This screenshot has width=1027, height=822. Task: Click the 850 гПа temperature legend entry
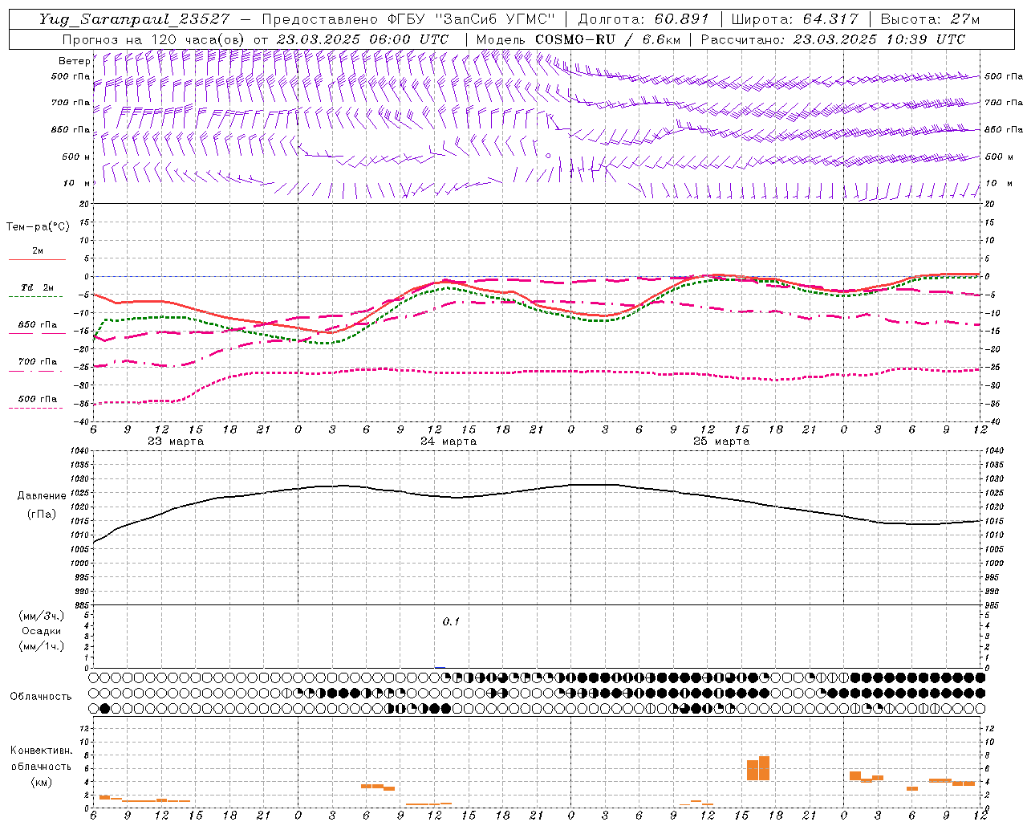[x=37, y=325]
